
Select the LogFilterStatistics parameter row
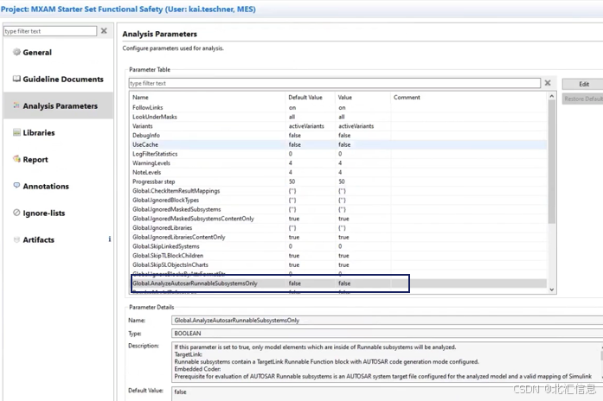[x=338, y=154]
